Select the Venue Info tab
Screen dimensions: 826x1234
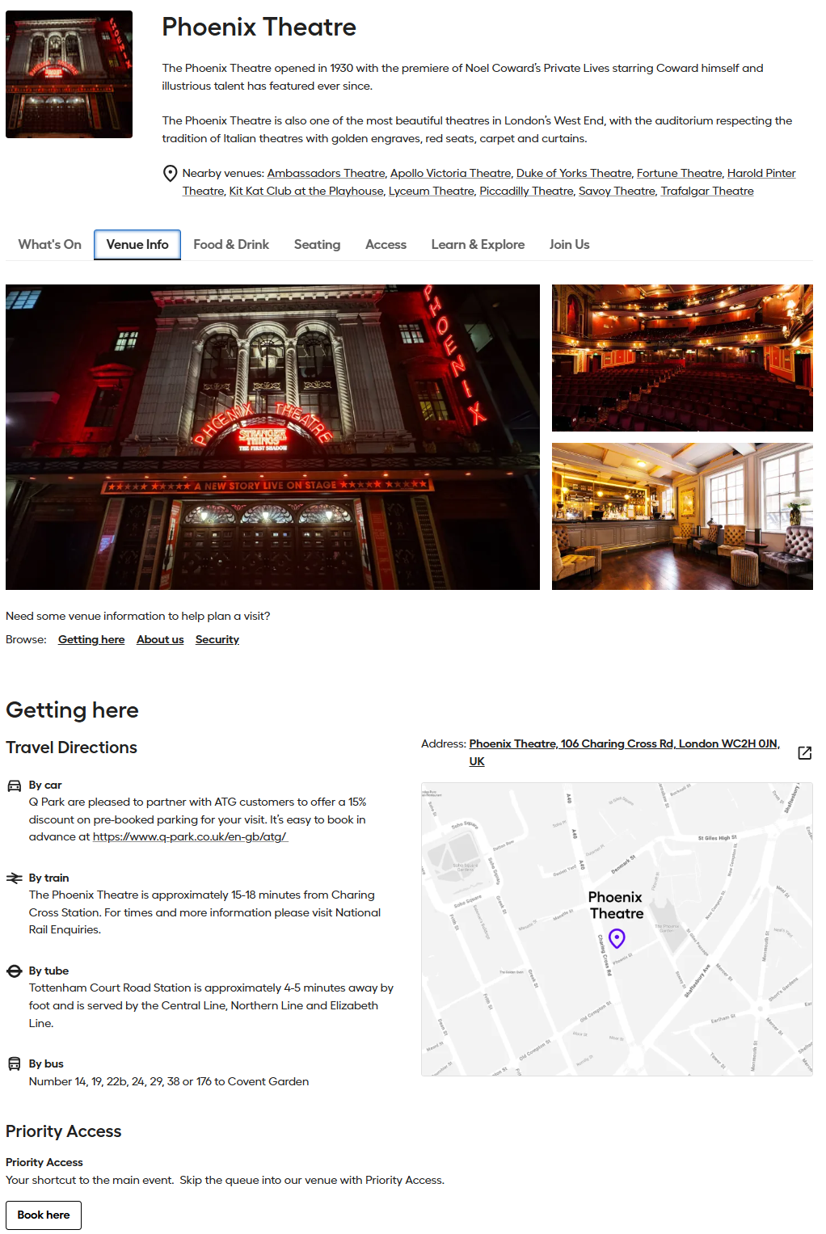[x=137, y=245]
